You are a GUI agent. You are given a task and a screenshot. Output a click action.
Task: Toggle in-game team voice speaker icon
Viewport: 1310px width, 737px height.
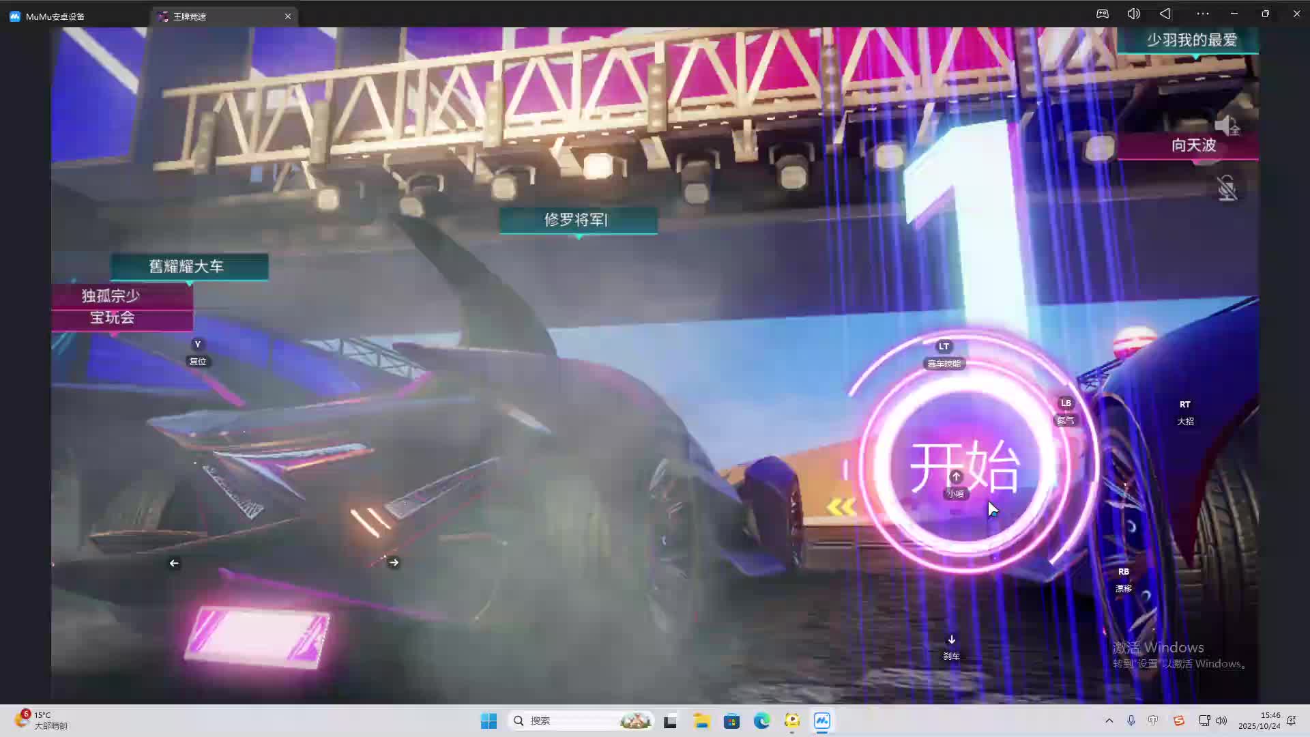pyautogui.click(x=1227, y=126)
